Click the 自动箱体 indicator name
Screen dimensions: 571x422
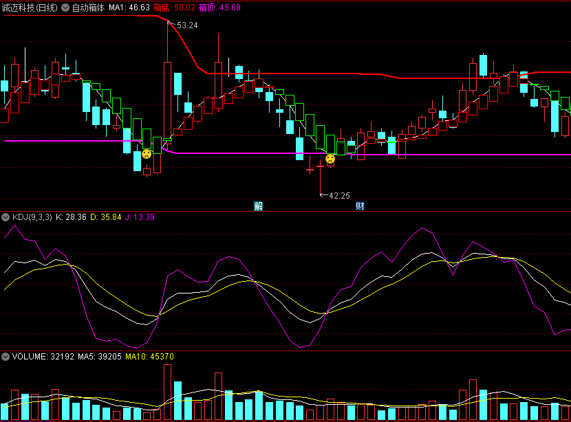pyautogui.click(x=88, y=8)
